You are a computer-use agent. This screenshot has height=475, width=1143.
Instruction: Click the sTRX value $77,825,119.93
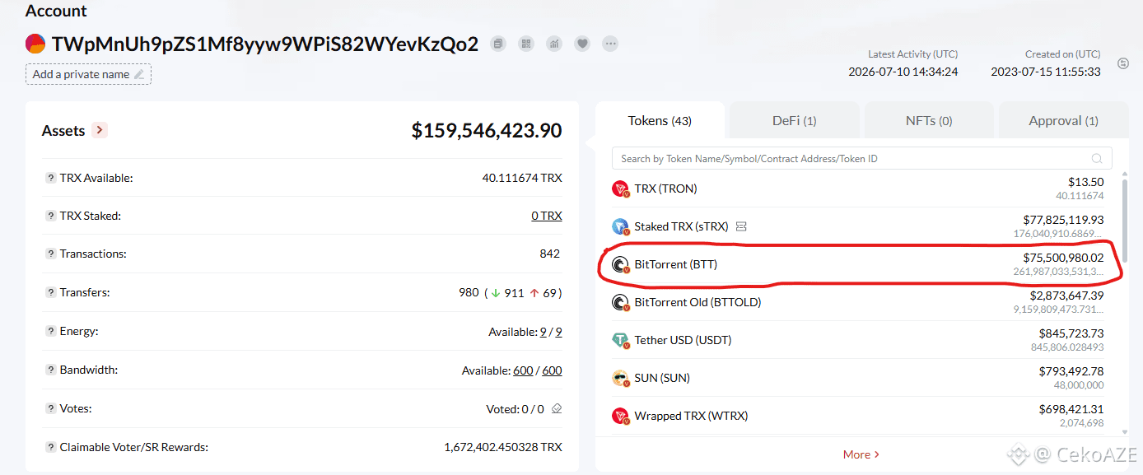1063,220
